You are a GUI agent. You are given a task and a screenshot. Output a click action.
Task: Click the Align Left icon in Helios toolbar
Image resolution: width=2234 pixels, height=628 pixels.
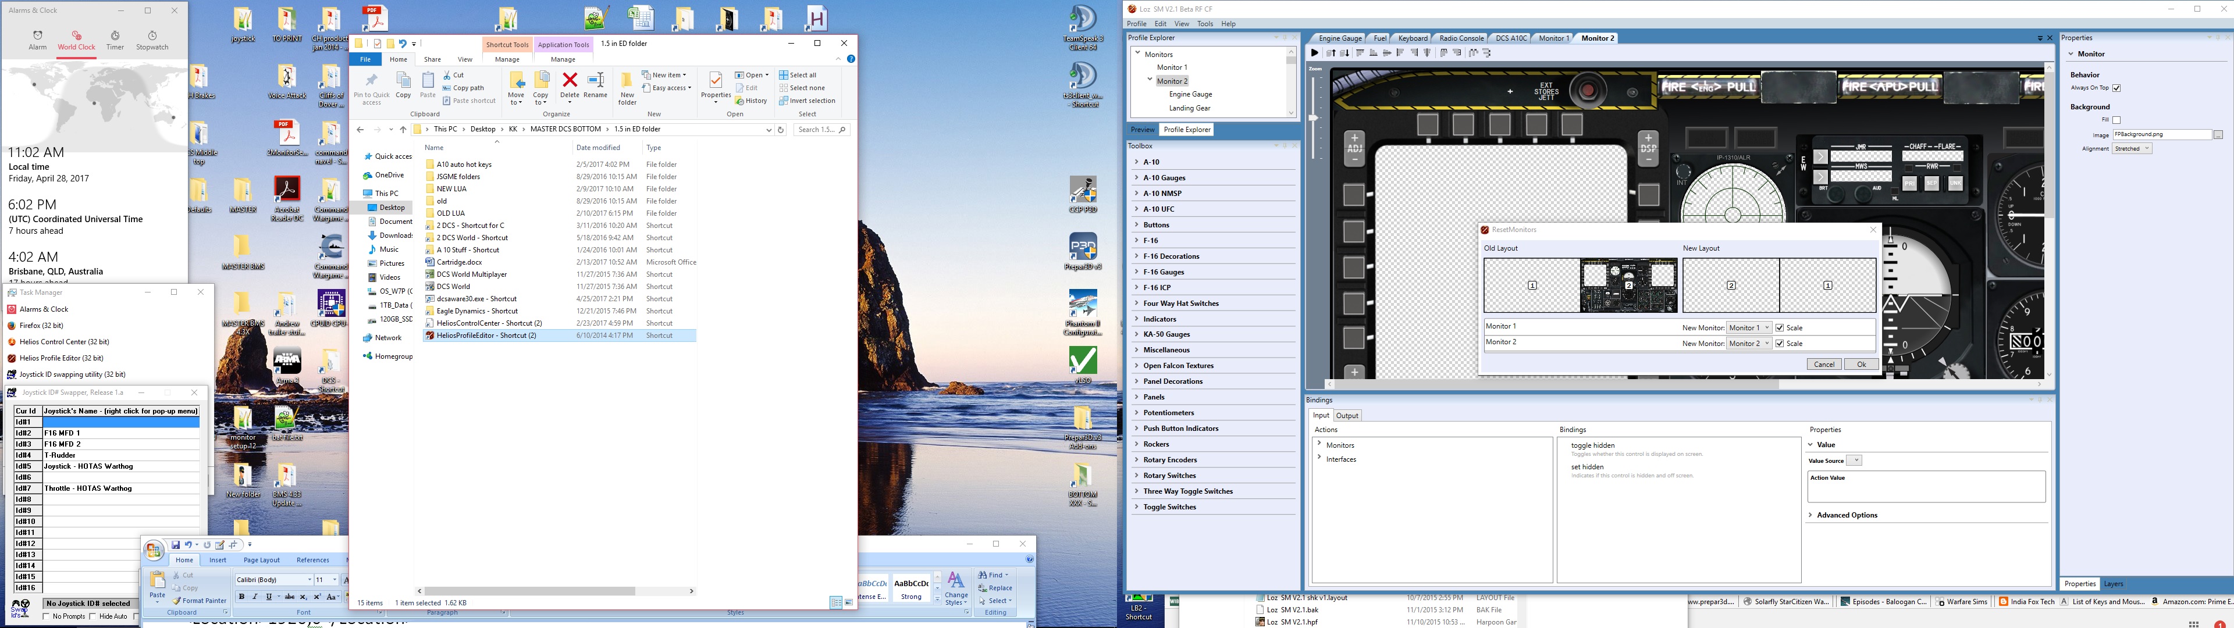click(x=1400, y=53)
